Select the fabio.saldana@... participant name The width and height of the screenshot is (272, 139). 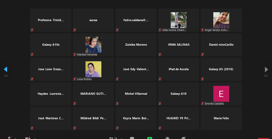(136, 20)
